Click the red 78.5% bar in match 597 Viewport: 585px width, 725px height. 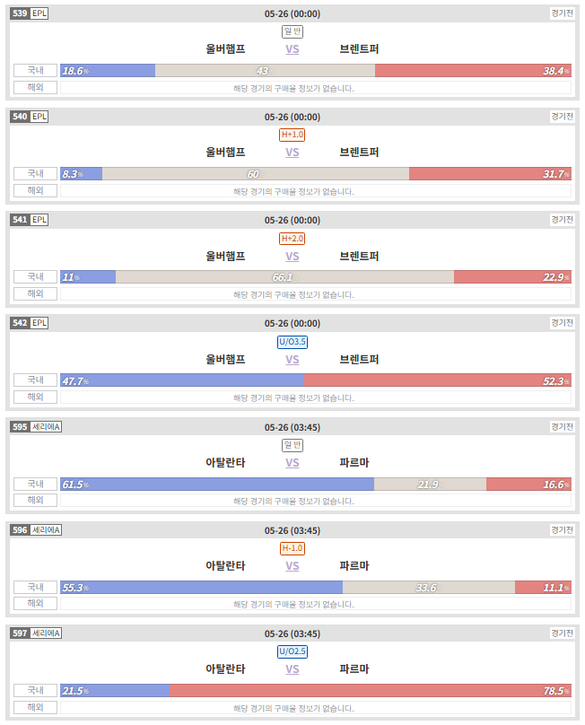point(371,691)
